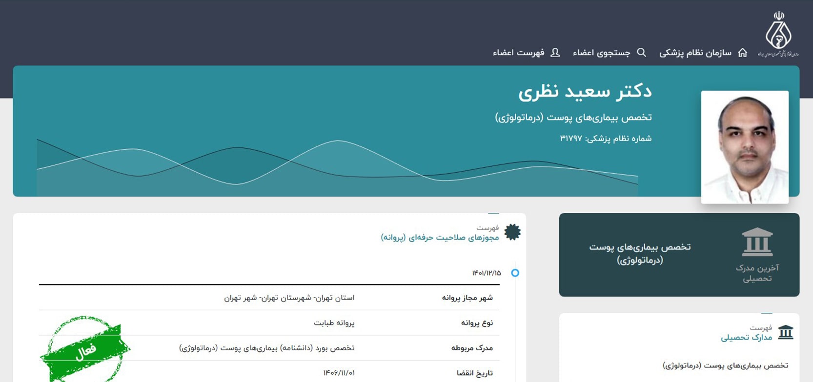Screen dimensions: 813x382
Task: Click the medical council logo at top right
Action: point(778,34)
